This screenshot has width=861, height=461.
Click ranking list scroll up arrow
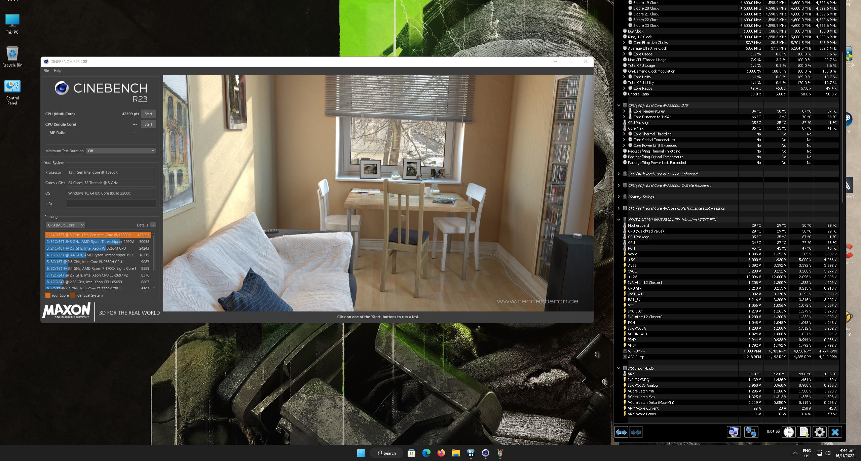[x=154, y=234]
